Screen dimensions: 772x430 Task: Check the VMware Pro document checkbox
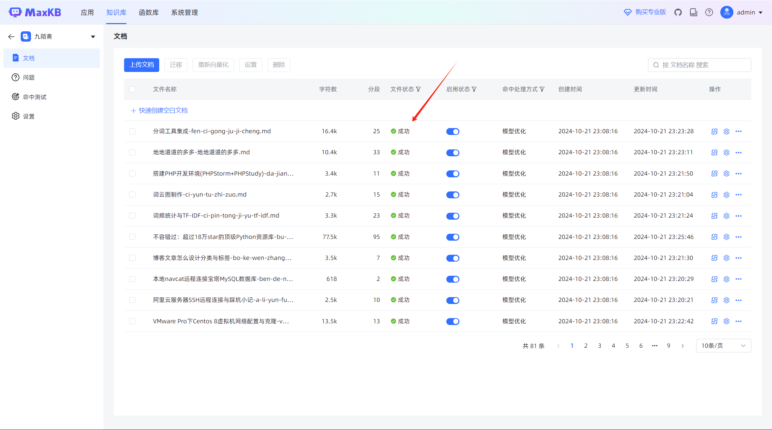pyautogui.click(x=132, y=321)
